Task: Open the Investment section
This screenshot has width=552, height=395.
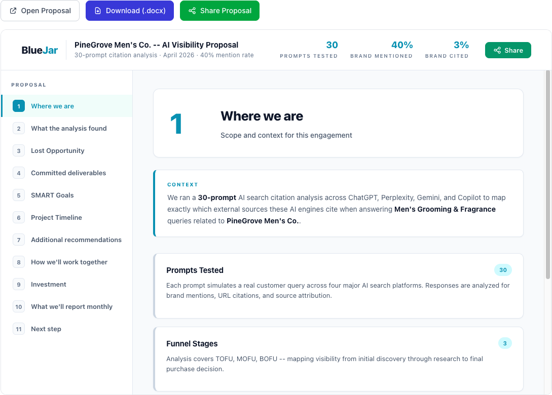Action: [67, 284]
